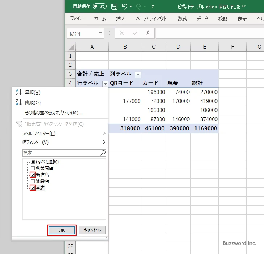
Task: Select column A header
Action: click(x=92, y=47)
